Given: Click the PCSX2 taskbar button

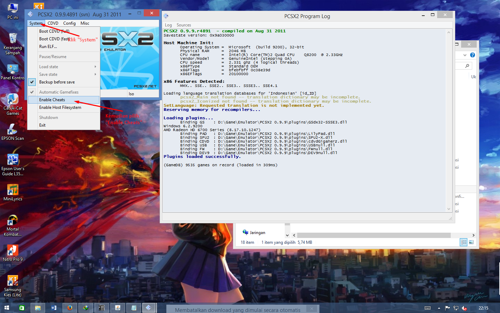Looking at the screenshot, I should point(149,308).
